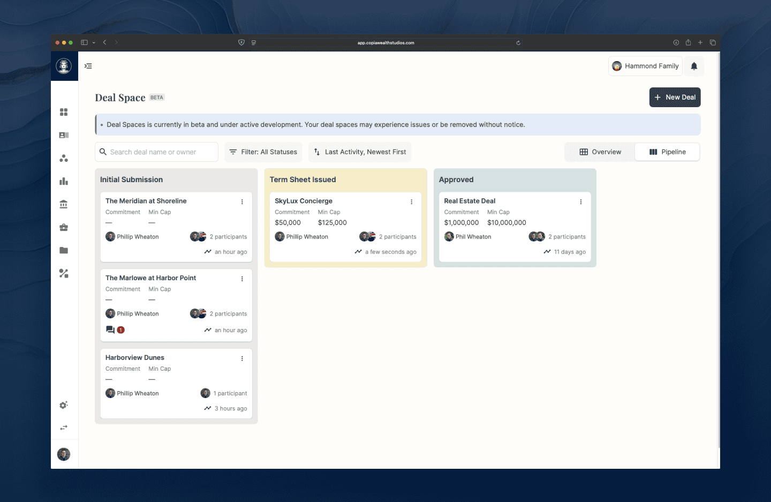The width and height of the screenshot is (771, 502).
Task: Switch to the Pipeline view
Action: pyautogui.click(x=667, y=152)
